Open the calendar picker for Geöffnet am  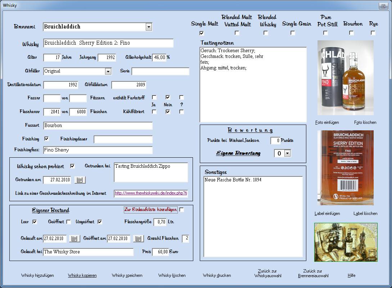pyautogui.click(x=138, y=238)
